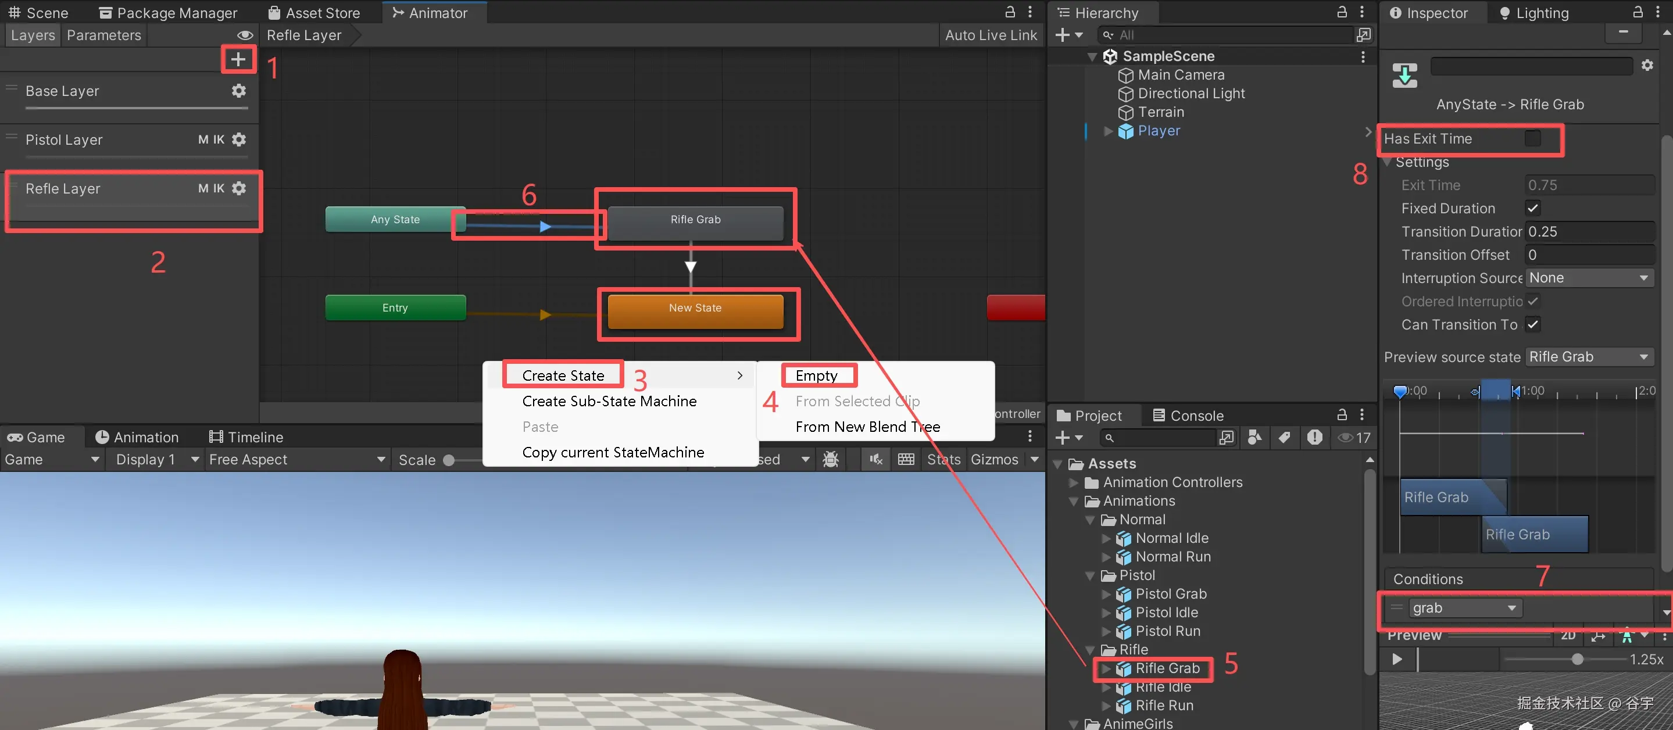Open Base Layer settings gear
The image size is (1673, 730).
pos(239,91)
